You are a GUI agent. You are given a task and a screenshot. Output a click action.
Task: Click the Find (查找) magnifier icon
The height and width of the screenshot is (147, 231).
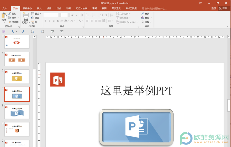coord(143,14)
